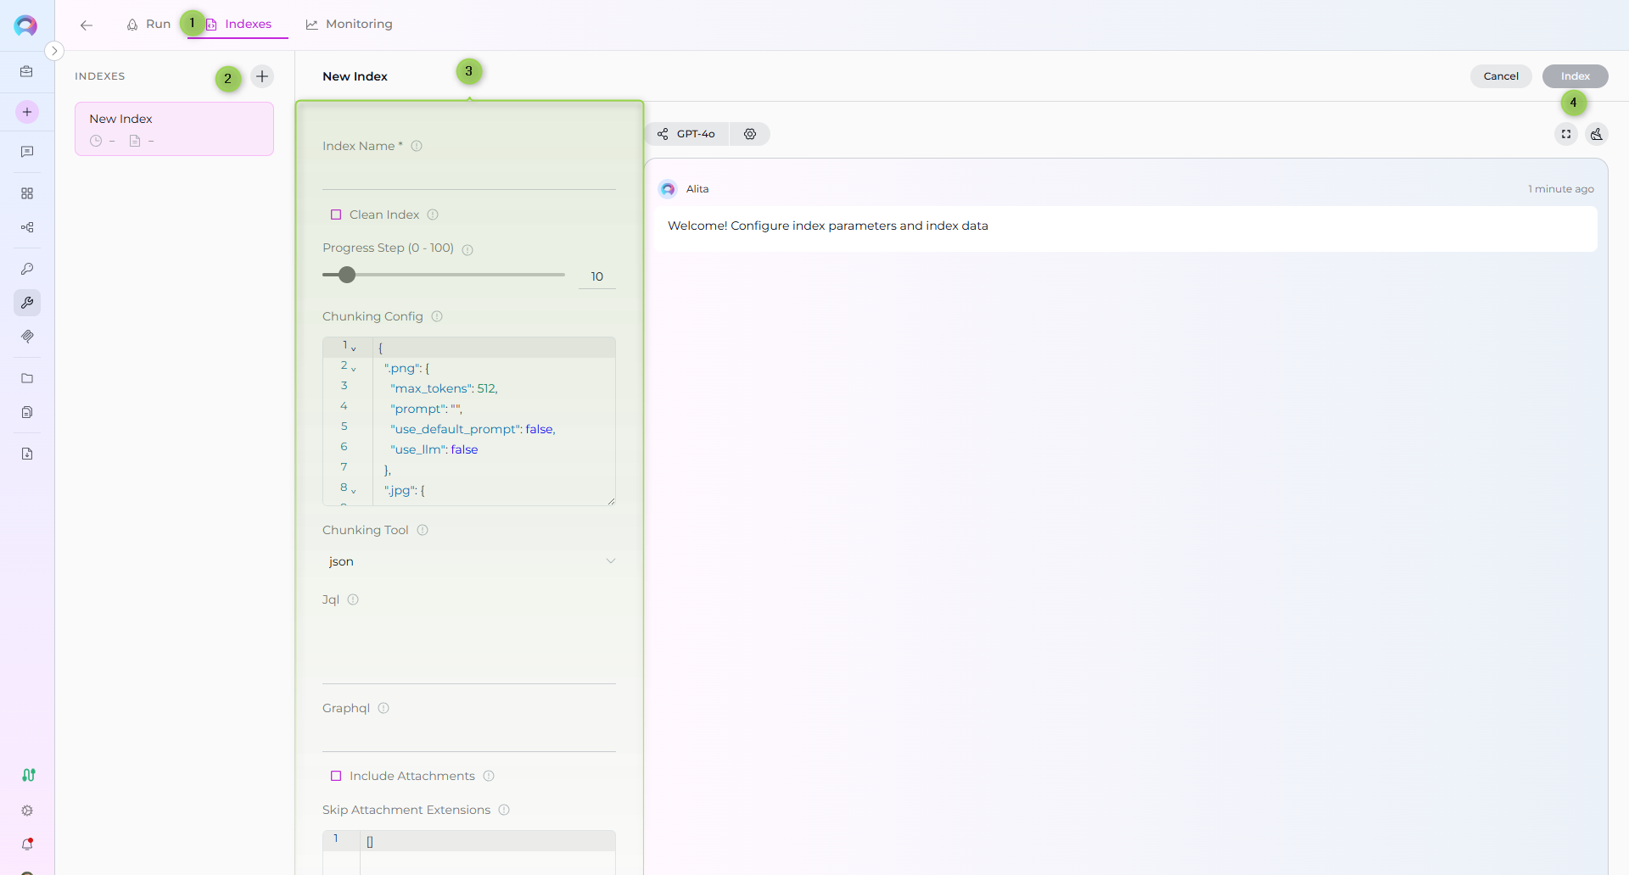Screen dimensions: 1629x875
Task: Open sidebar settings gear icon
Action: point(27,811)
